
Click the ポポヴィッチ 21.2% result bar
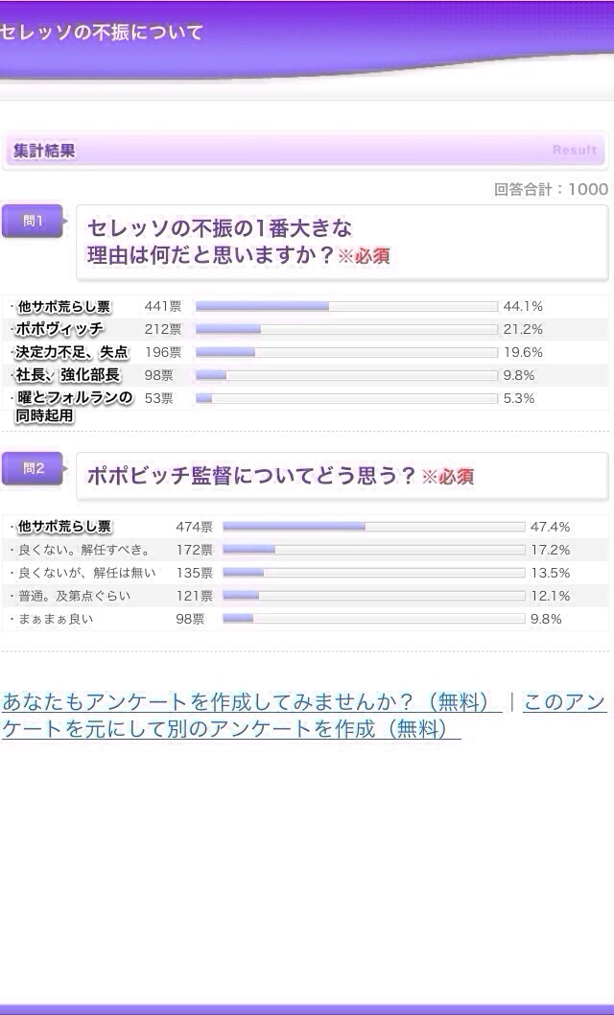click(x=346, y=330)
